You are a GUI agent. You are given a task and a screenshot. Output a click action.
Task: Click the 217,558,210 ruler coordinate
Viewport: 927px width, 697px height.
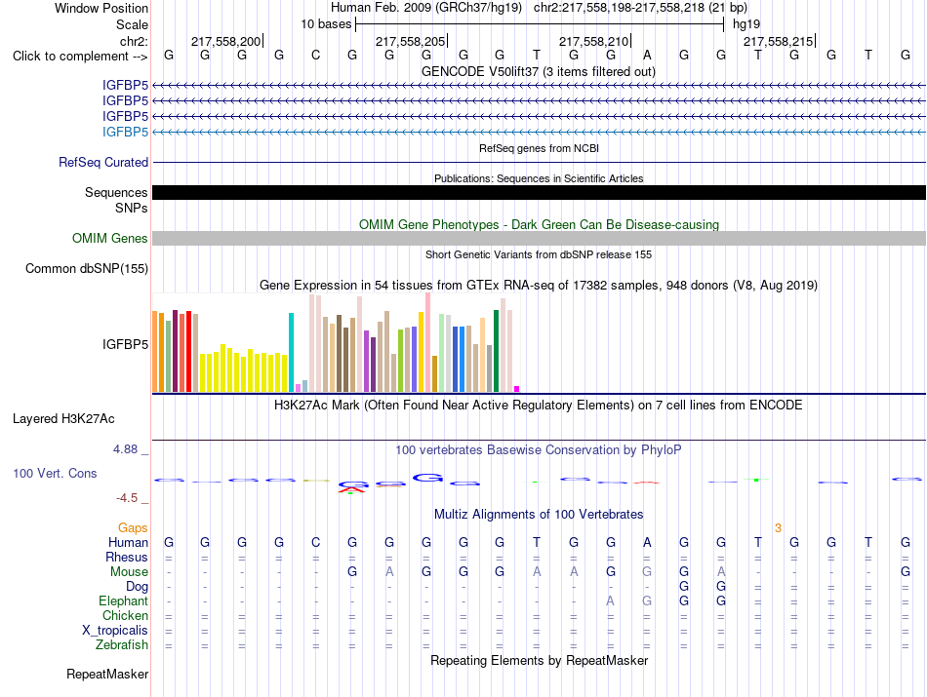tap(593, 41)
